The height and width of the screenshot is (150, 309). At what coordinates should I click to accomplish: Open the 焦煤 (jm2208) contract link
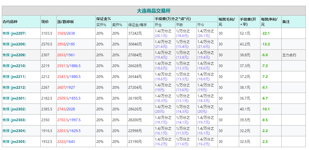pos(14,44)
